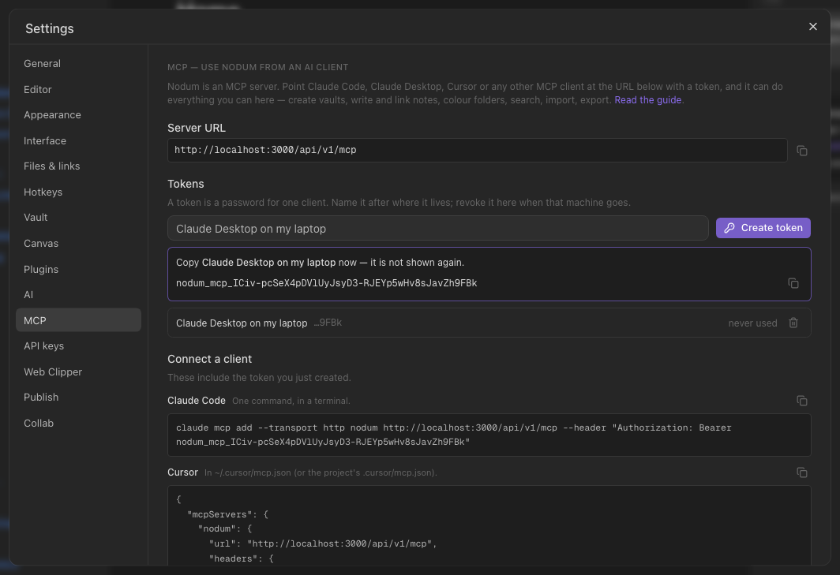
Task: Focus the token name input field
Action: pyautogui.click(x=437, y=229)
